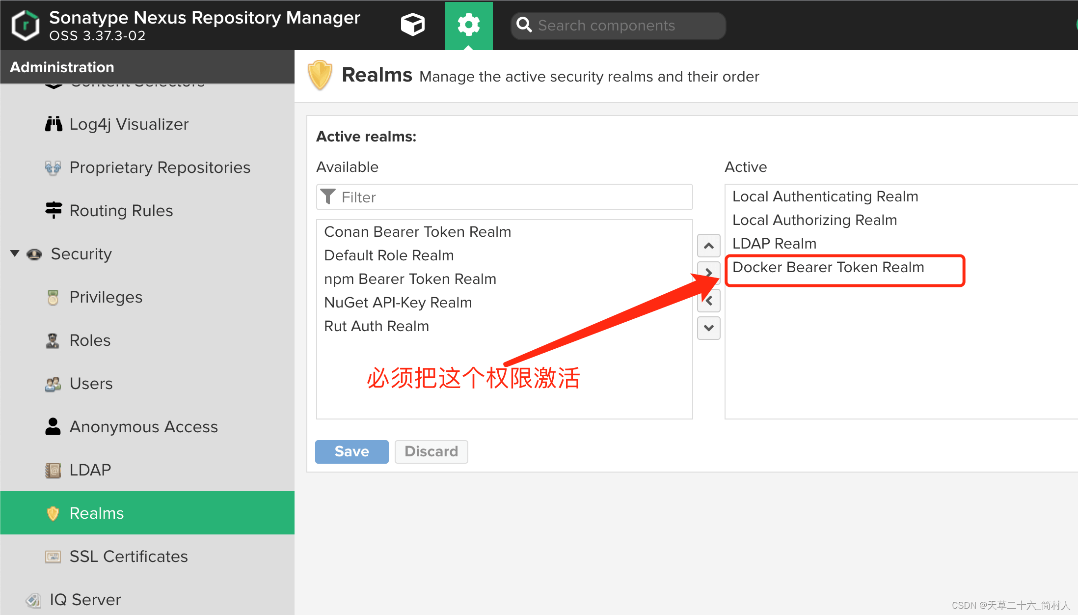Click the Anonymous Access silhouette icon
1078x615 pixels.
(53, 426)
